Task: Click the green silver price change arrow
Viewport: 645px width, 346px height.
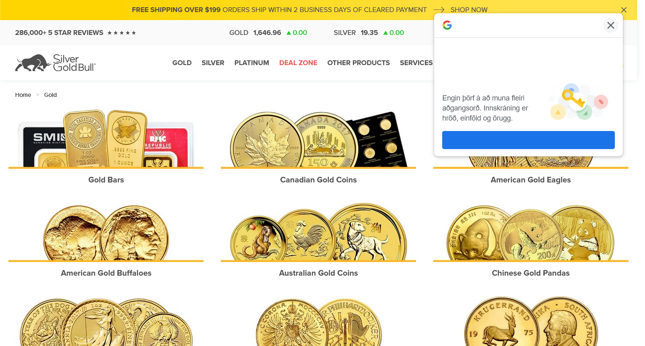Action: tap(385, 33)
